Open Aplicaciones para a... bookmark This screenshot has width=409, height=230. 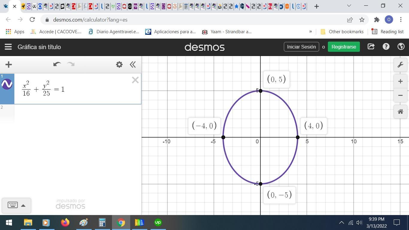pos(170,31)
